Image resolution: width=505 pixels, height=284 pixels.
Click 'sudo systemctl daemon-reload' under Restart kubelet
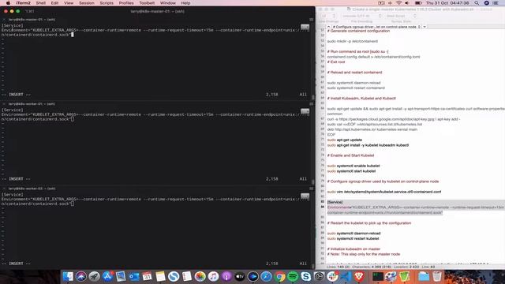[x=353, y=234]
